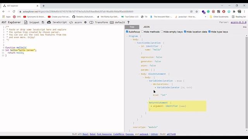Click the code line 'function Hello(){'

[16, 47]
